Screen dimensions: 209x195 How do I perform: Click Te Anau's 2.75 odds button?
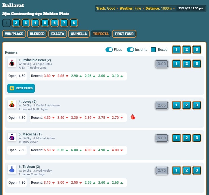pyautogui.click(x=162, y=170)
